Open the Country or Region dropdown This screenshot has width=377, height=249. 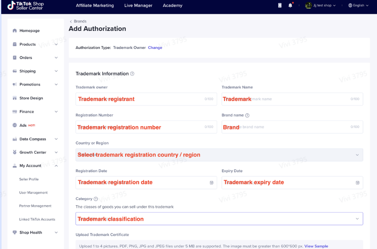click(219, 155)
